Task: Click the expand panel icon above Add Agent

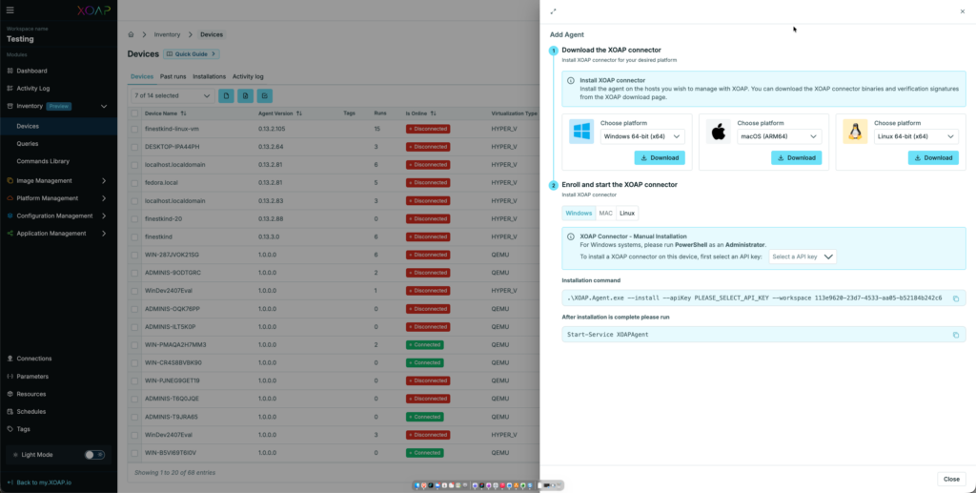Action: 554,11
